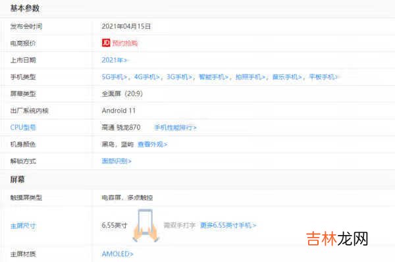Screen dimensions: 395x262
Task: Open the 智能手机 category link
Action: point(213,77)
